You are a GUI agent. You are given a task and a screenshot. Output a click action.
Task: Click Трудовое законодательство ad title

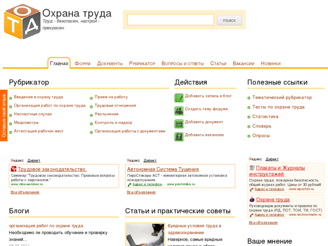[52, 169]
